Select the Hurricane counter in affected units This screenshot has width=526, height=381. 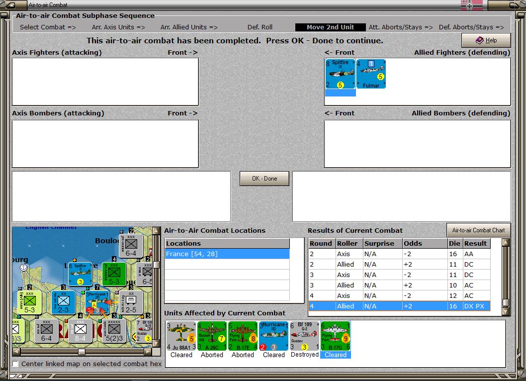point(274,336)
